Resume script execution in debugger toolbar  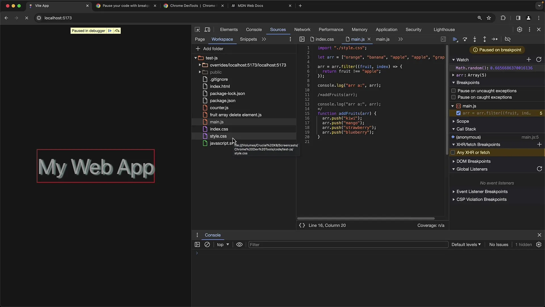[x=455, y=39]
